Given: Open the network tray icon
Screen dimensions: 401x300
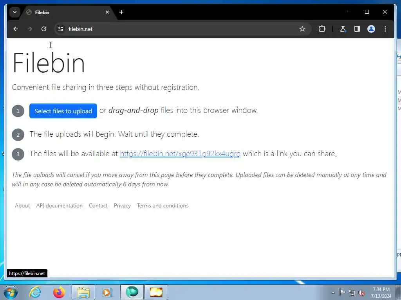Looking at the screenshot, I should click(x=352, y=293).
